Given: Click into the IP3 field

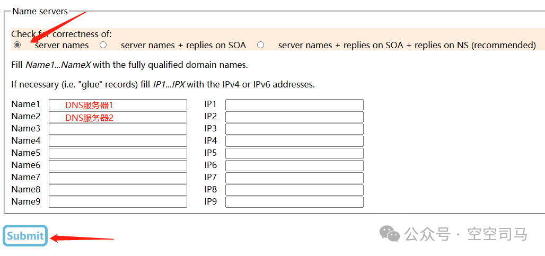Looking at the screenshot, I should tap(294, 129).
